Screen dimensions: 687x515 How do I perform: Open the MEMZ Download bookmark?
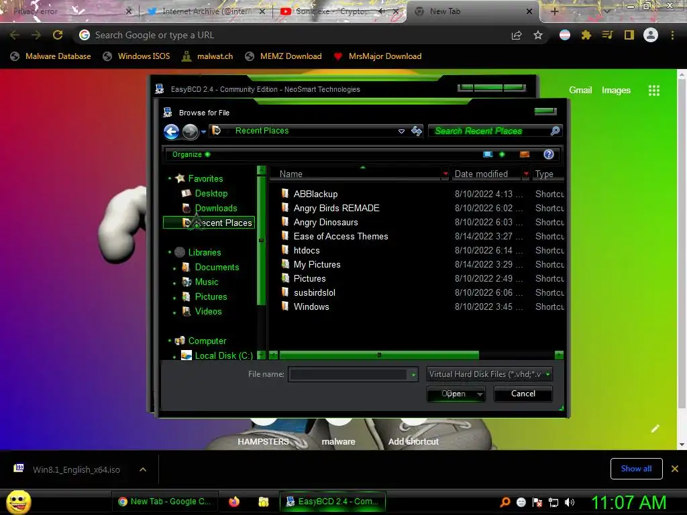click(284, 56)
